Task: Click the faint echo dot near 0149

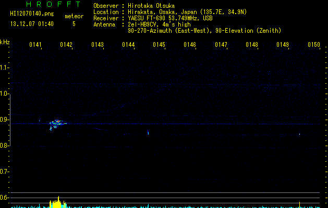Action: tap(299, 134)
